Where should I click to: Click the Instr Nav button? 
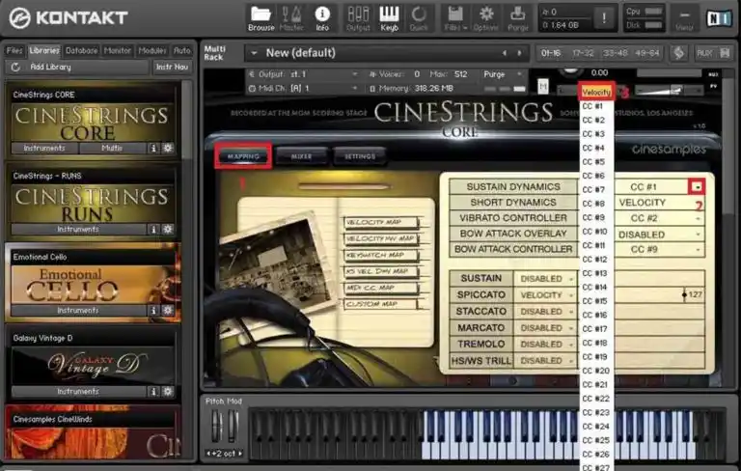tap(172, 68)
